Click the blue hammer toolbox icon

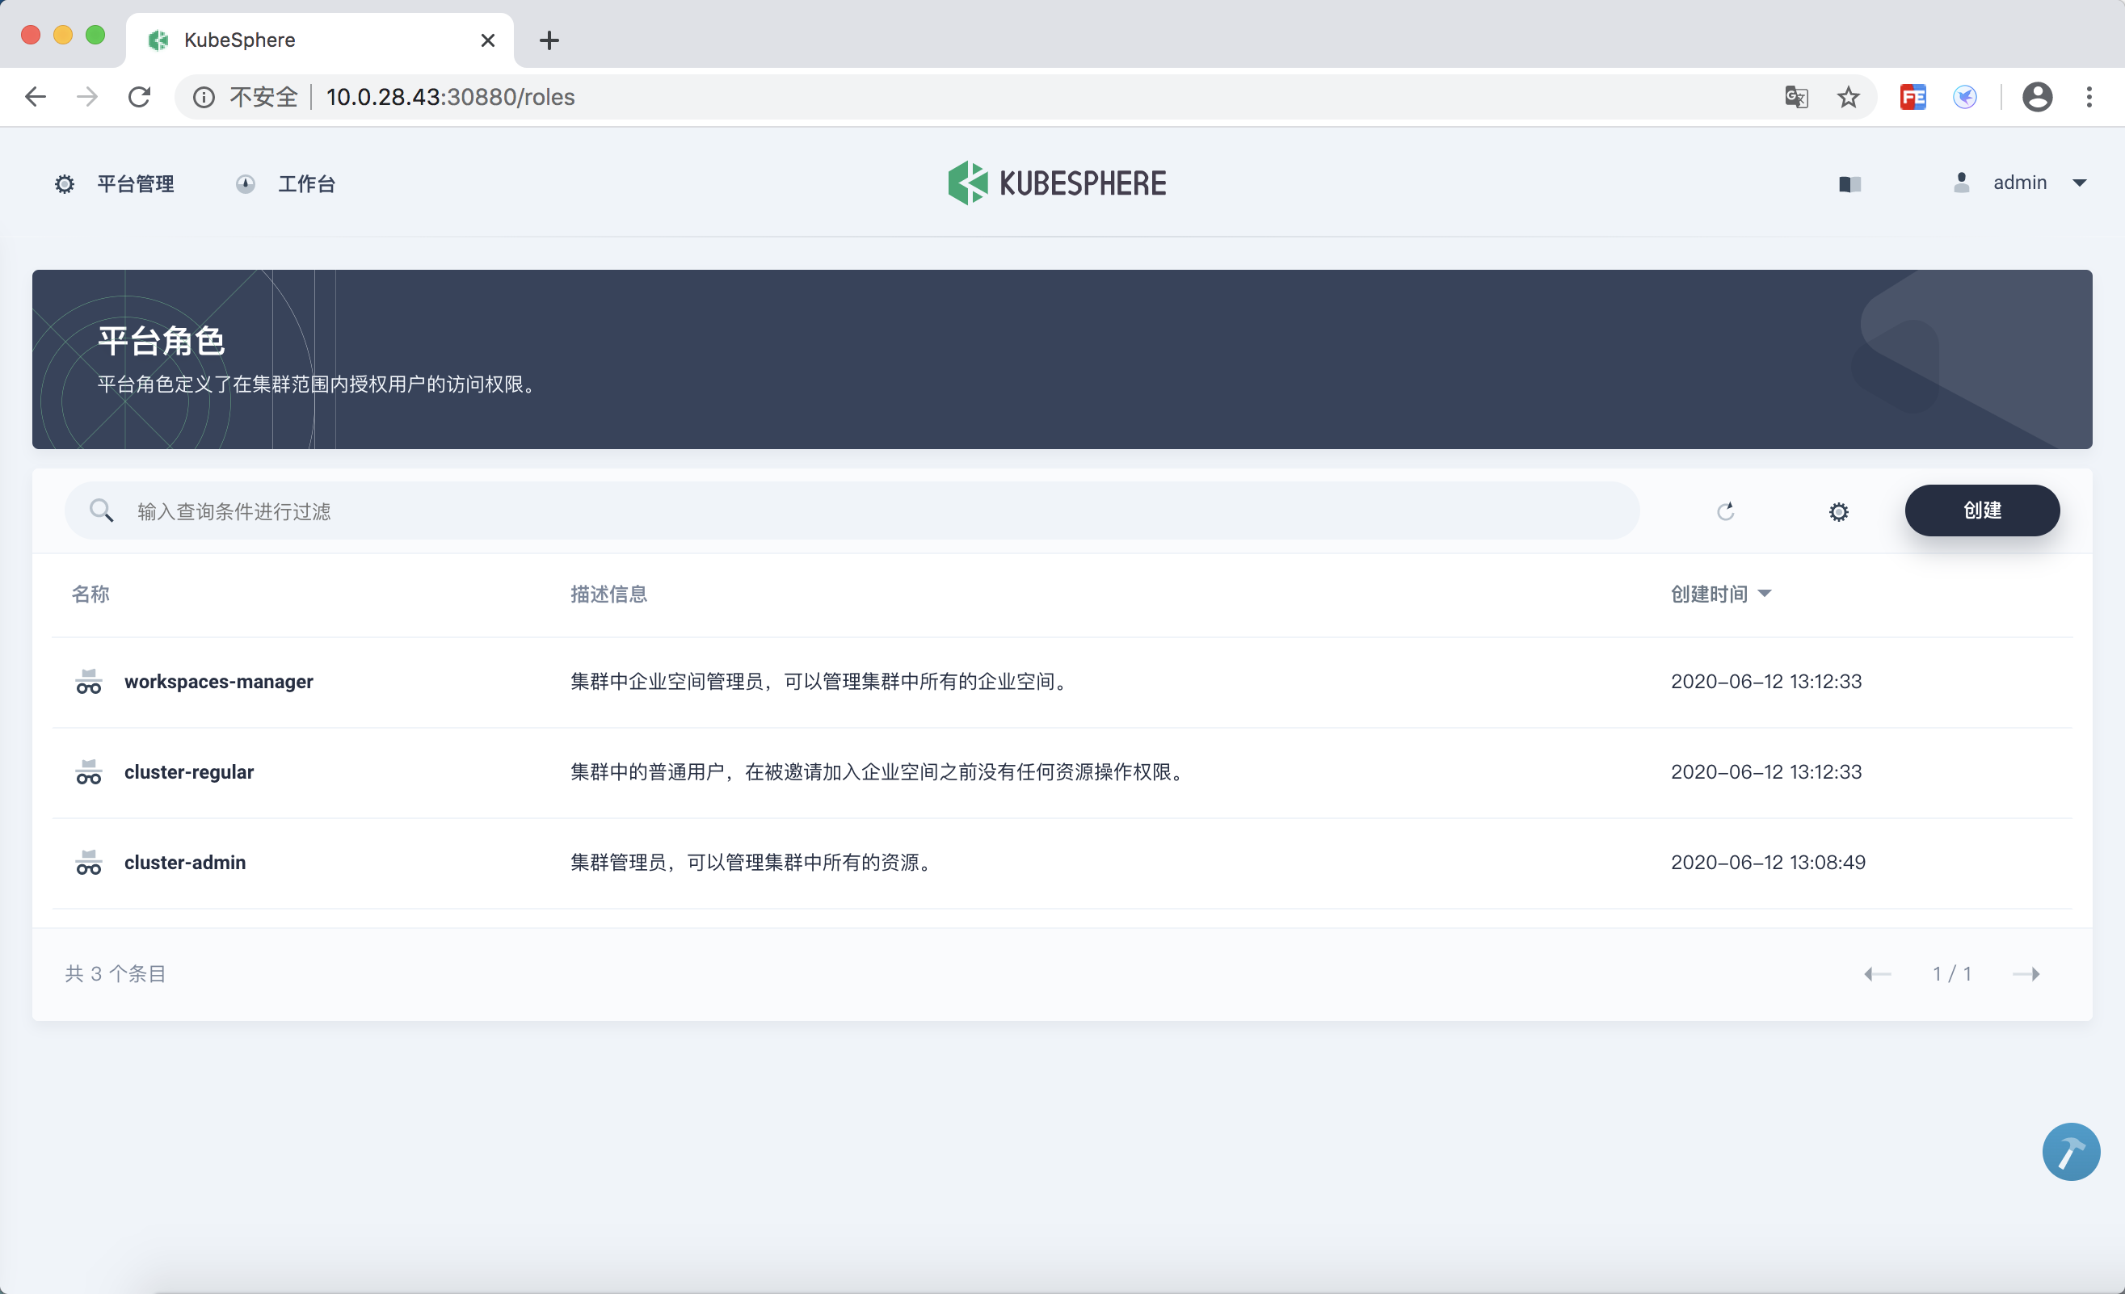click(x=2070, y=1152)
